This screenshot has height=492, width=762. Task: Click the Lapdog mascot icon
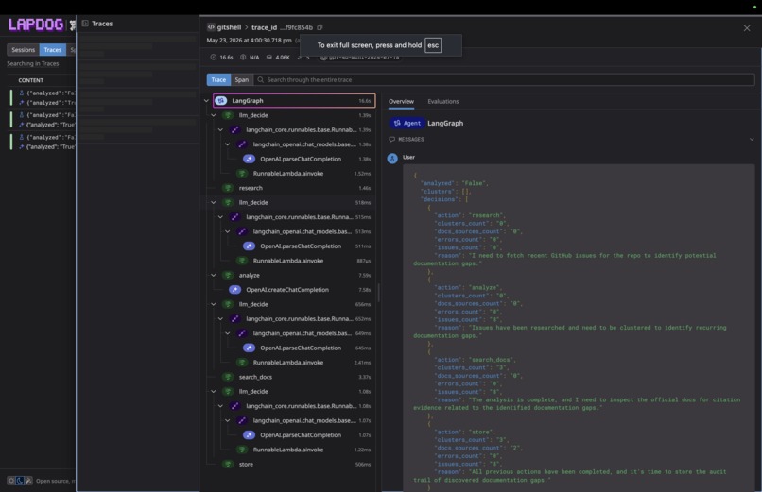[73, 25]
